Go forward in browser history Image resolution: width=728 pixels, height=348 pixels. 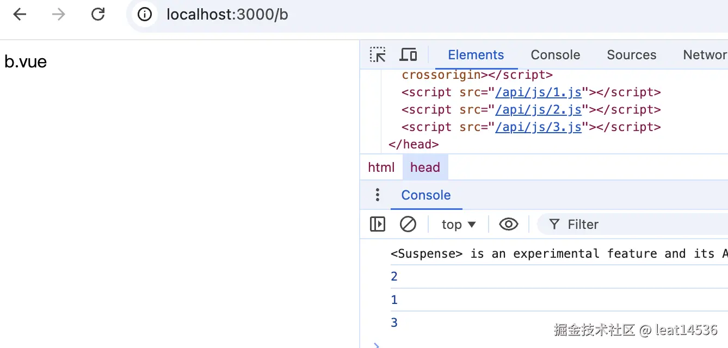tap(58, 15)
